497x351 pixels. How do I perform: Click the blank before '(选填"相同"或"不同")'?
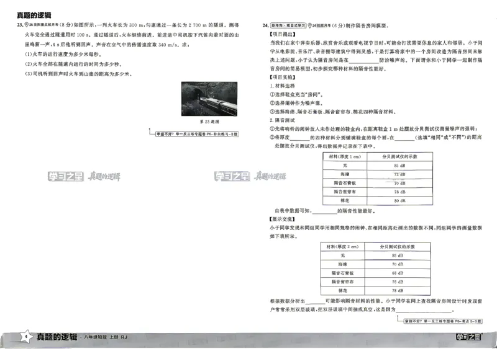click(405, 138)
